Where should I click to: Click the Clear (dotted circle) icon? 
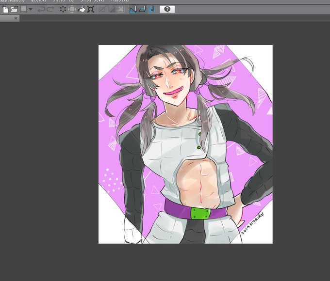(63, 10)
